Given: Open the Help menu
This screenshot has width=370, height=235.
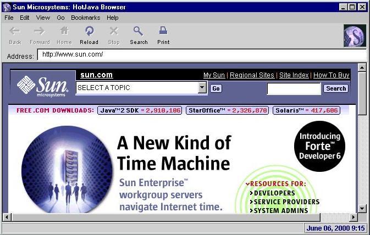Looking at the screenshot, I should pyautogui.click(x=112, y=18).
